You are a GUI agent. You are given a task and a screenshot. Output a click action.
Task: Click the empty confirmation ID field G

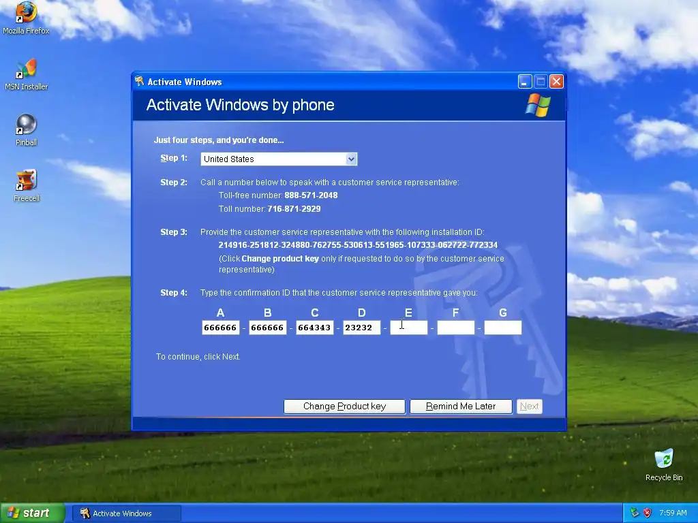503,328
